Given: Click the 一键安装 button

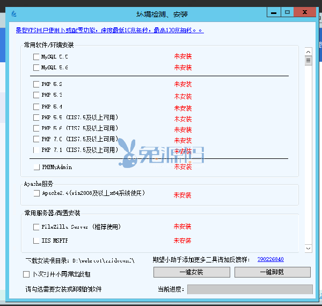Looking at the screenshot, I should click(192, 272).
